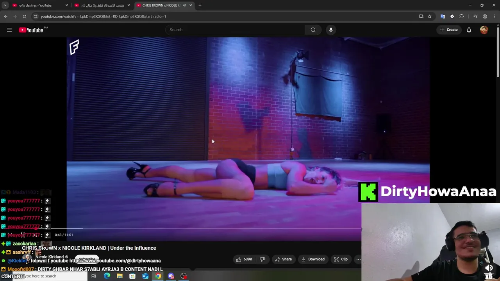This screenshot has width=500, height=281.
Task: Open a new browser tab
Action: click(x=200, y=5)
